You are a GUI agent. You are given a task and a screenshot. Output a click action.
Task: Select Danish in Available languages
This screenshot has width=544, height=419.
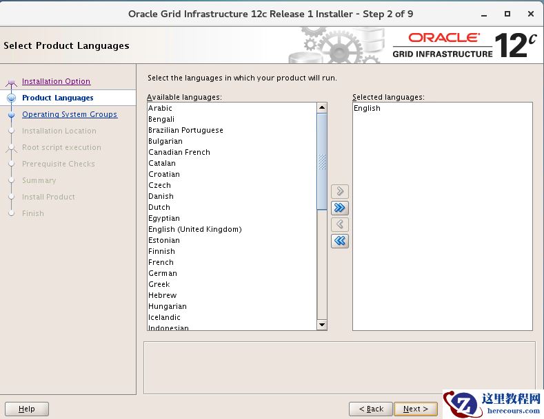click(232, 196)
